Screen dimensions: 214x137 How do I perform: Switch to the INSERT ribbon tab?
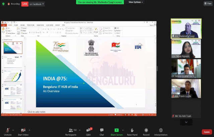[x=16, y=25]
